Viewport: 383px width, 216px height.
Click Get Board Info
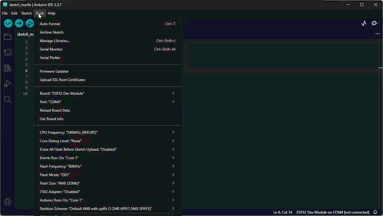coord(52,119)
